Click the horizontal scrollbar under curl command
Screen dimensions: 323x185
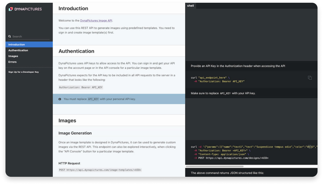pos(215,166)
